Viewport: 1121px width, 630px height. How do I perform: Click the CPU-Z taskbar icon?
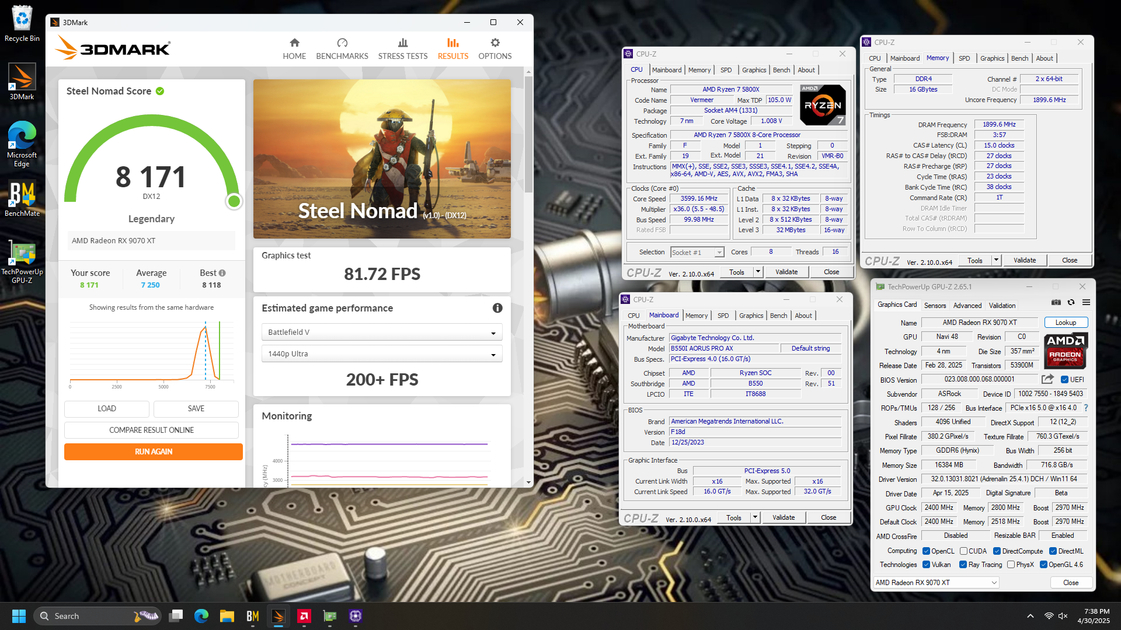coord(356,616)
